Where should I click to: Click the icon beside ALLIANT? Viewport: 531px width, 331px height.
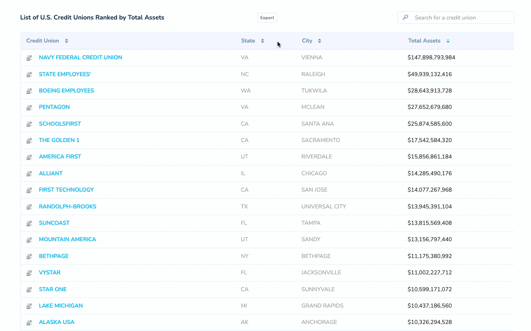click(x=29, y=174)
